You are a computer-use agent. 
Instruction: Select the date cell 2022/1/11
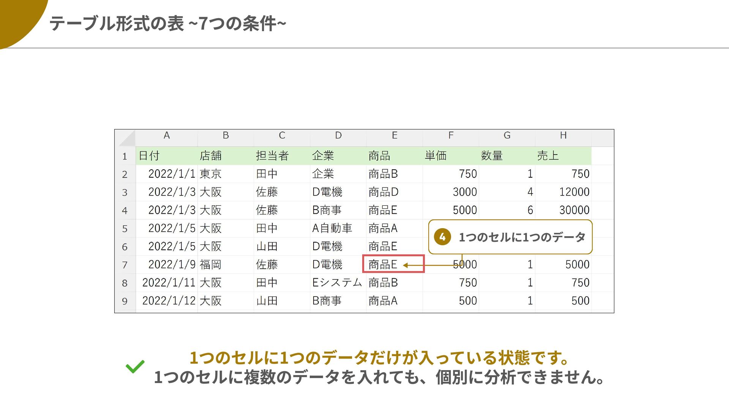point(166,283)
